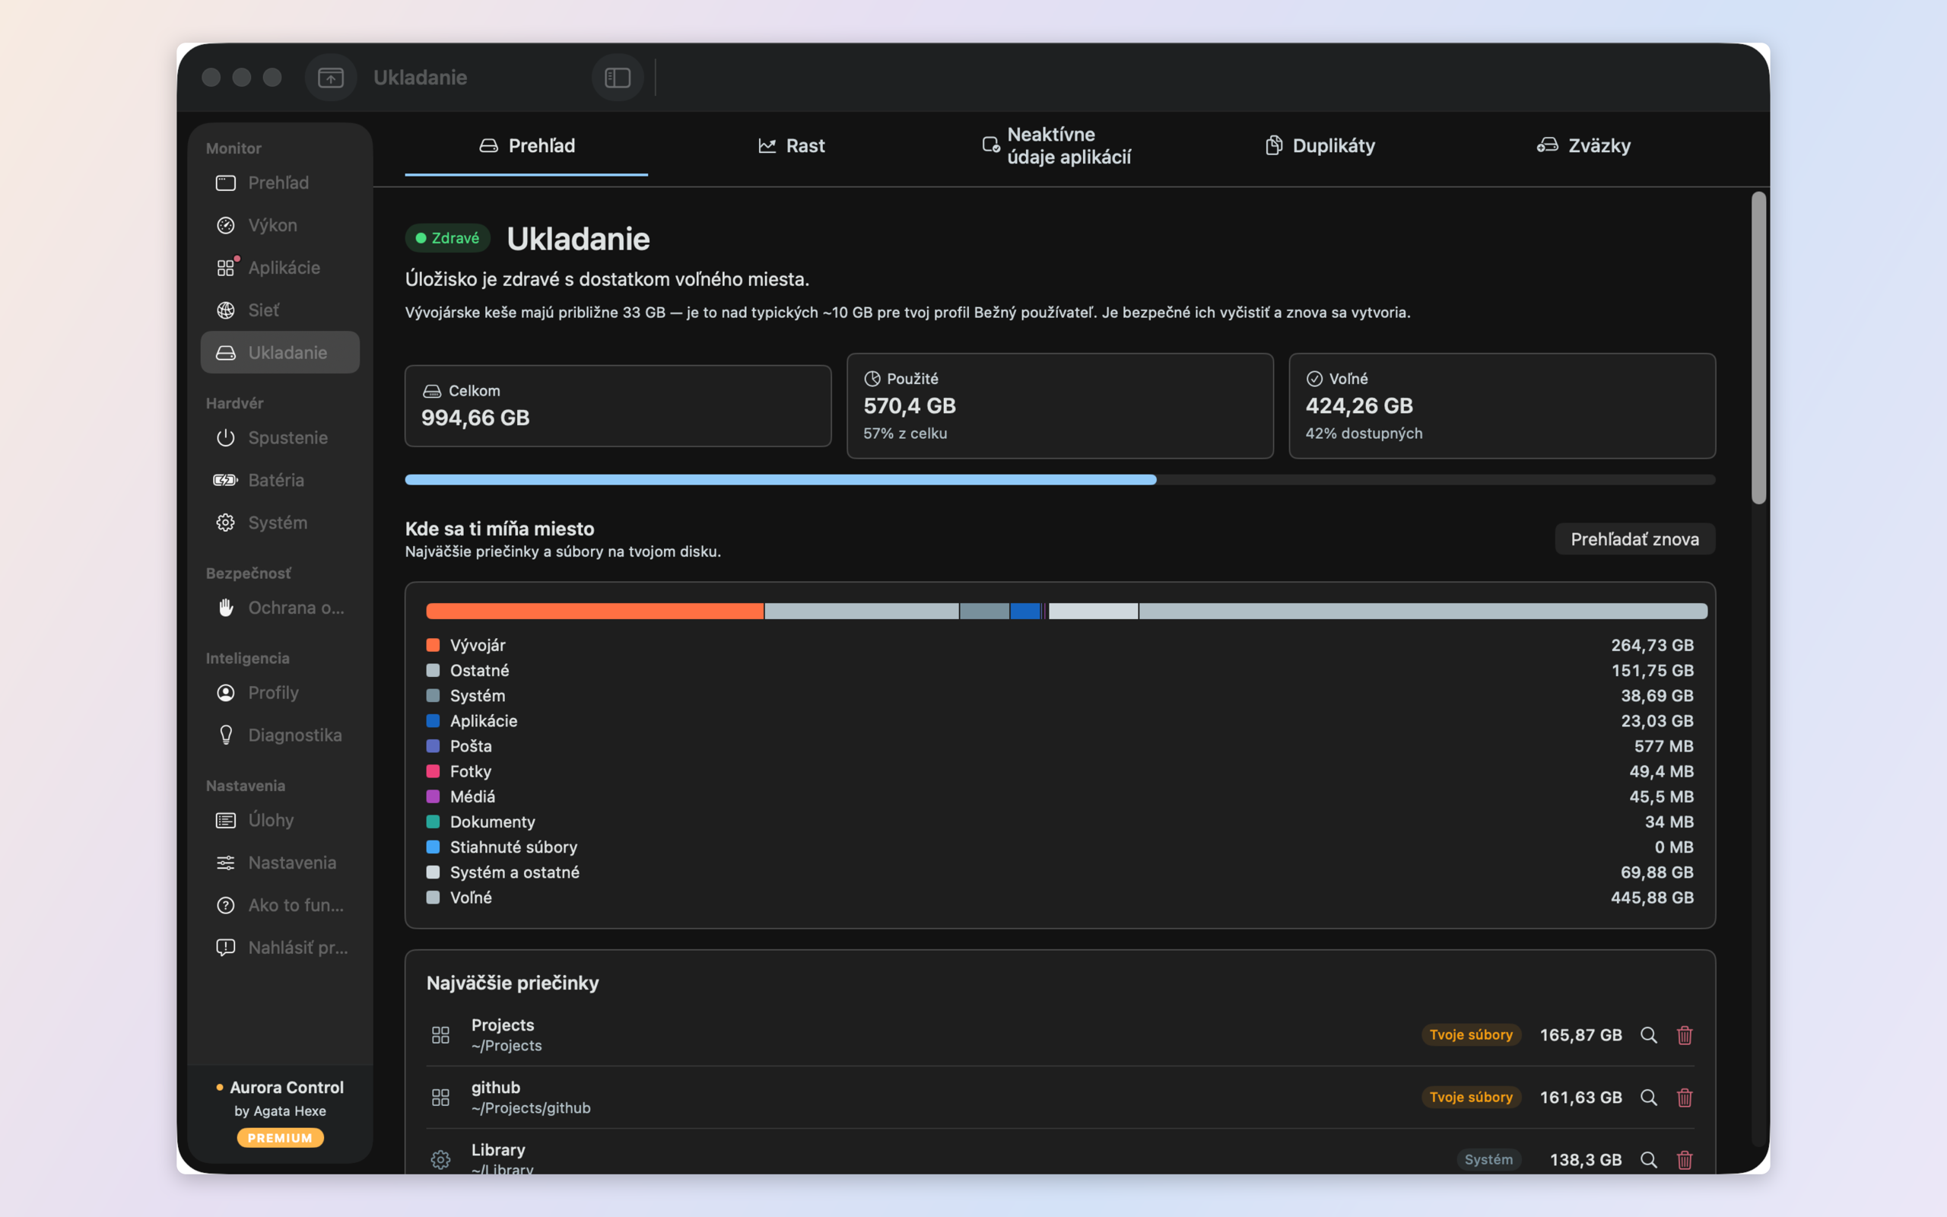Click the Voľné 424,26 GB card
This screenshot has height=1217, width=1947.
pyautogui.click(x=1502, y=405)
